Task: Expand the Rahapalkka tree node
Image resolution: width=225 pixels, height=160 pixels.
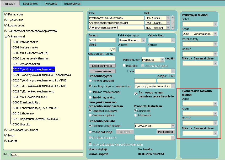Action: coord(6,14)
